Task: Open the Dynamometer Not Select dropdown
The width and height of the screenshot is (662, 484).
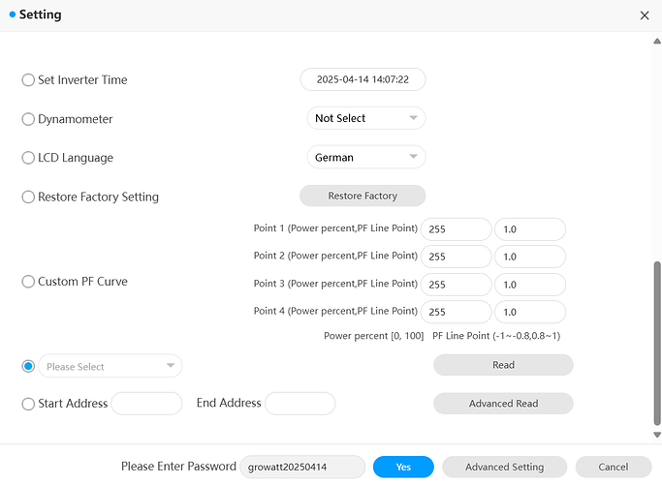Action: (366, 118)
